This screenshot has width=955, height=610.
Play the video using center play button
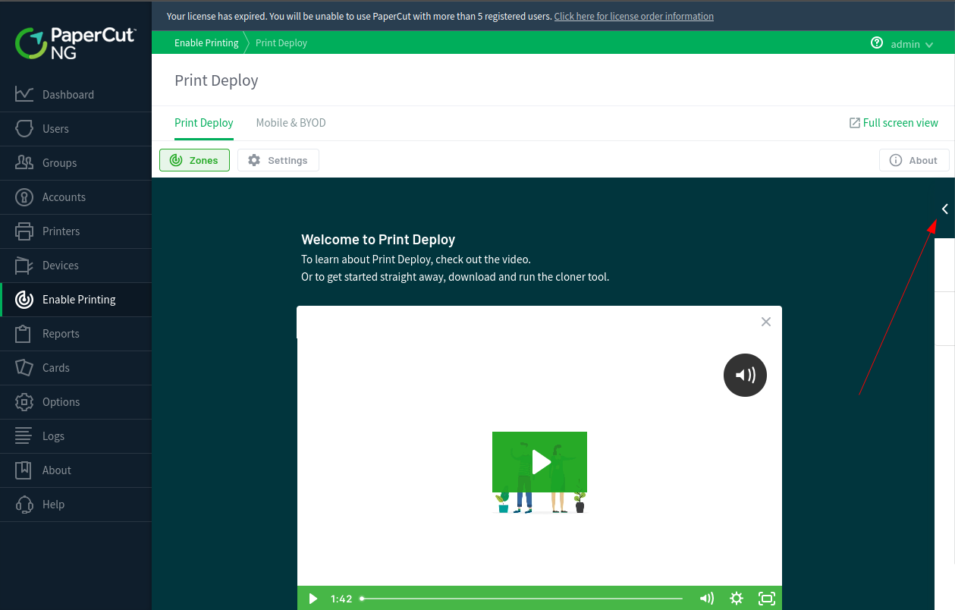pyautogui.click(x=539, y=462)
